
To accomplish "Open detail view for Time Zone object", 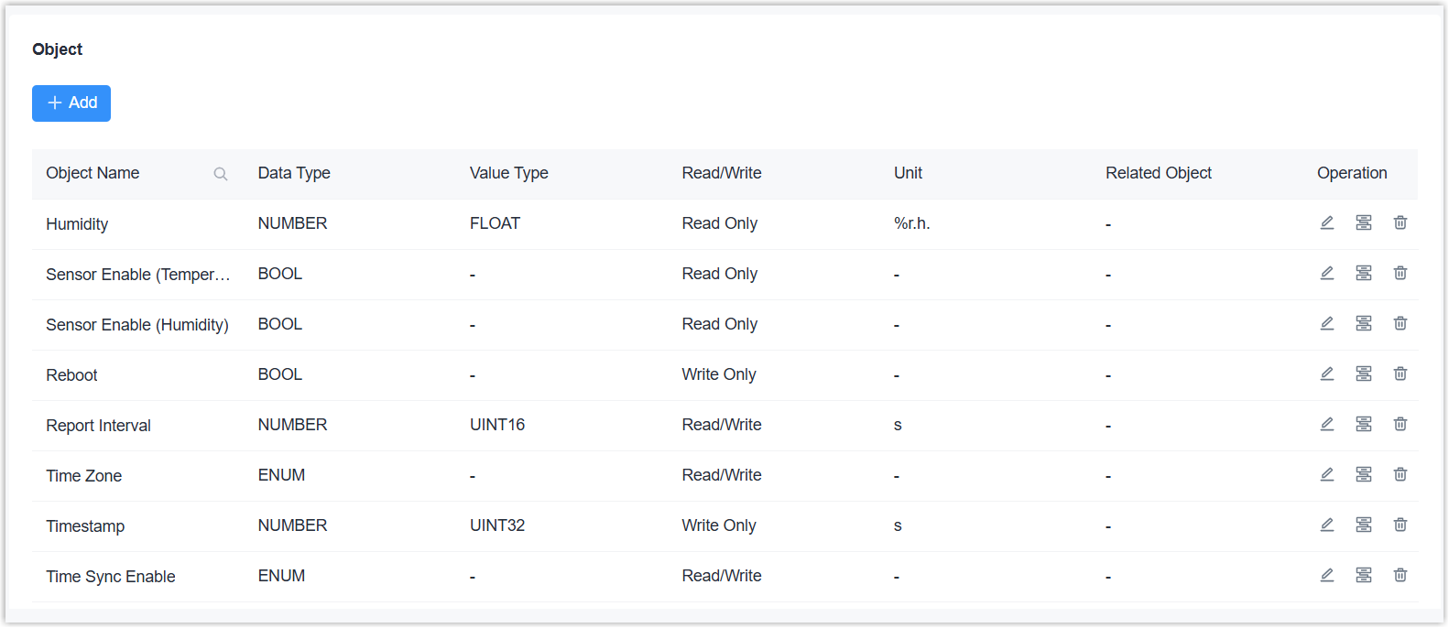I will pyautogui.click(x=1363, y=475).
